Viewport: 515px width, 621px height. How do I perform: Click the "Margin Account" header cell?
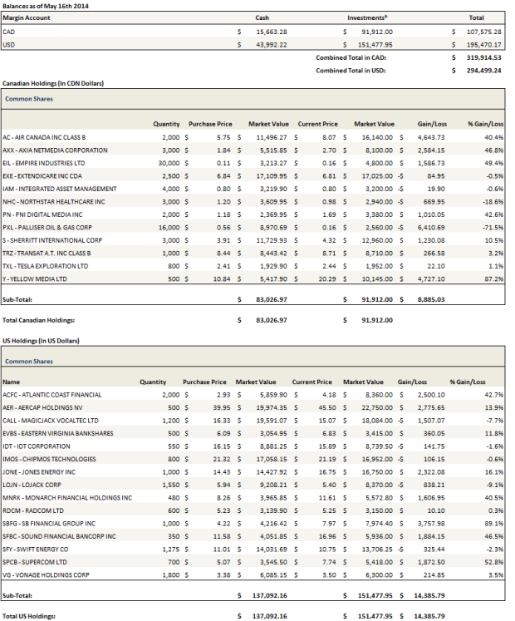pos(27,17)
